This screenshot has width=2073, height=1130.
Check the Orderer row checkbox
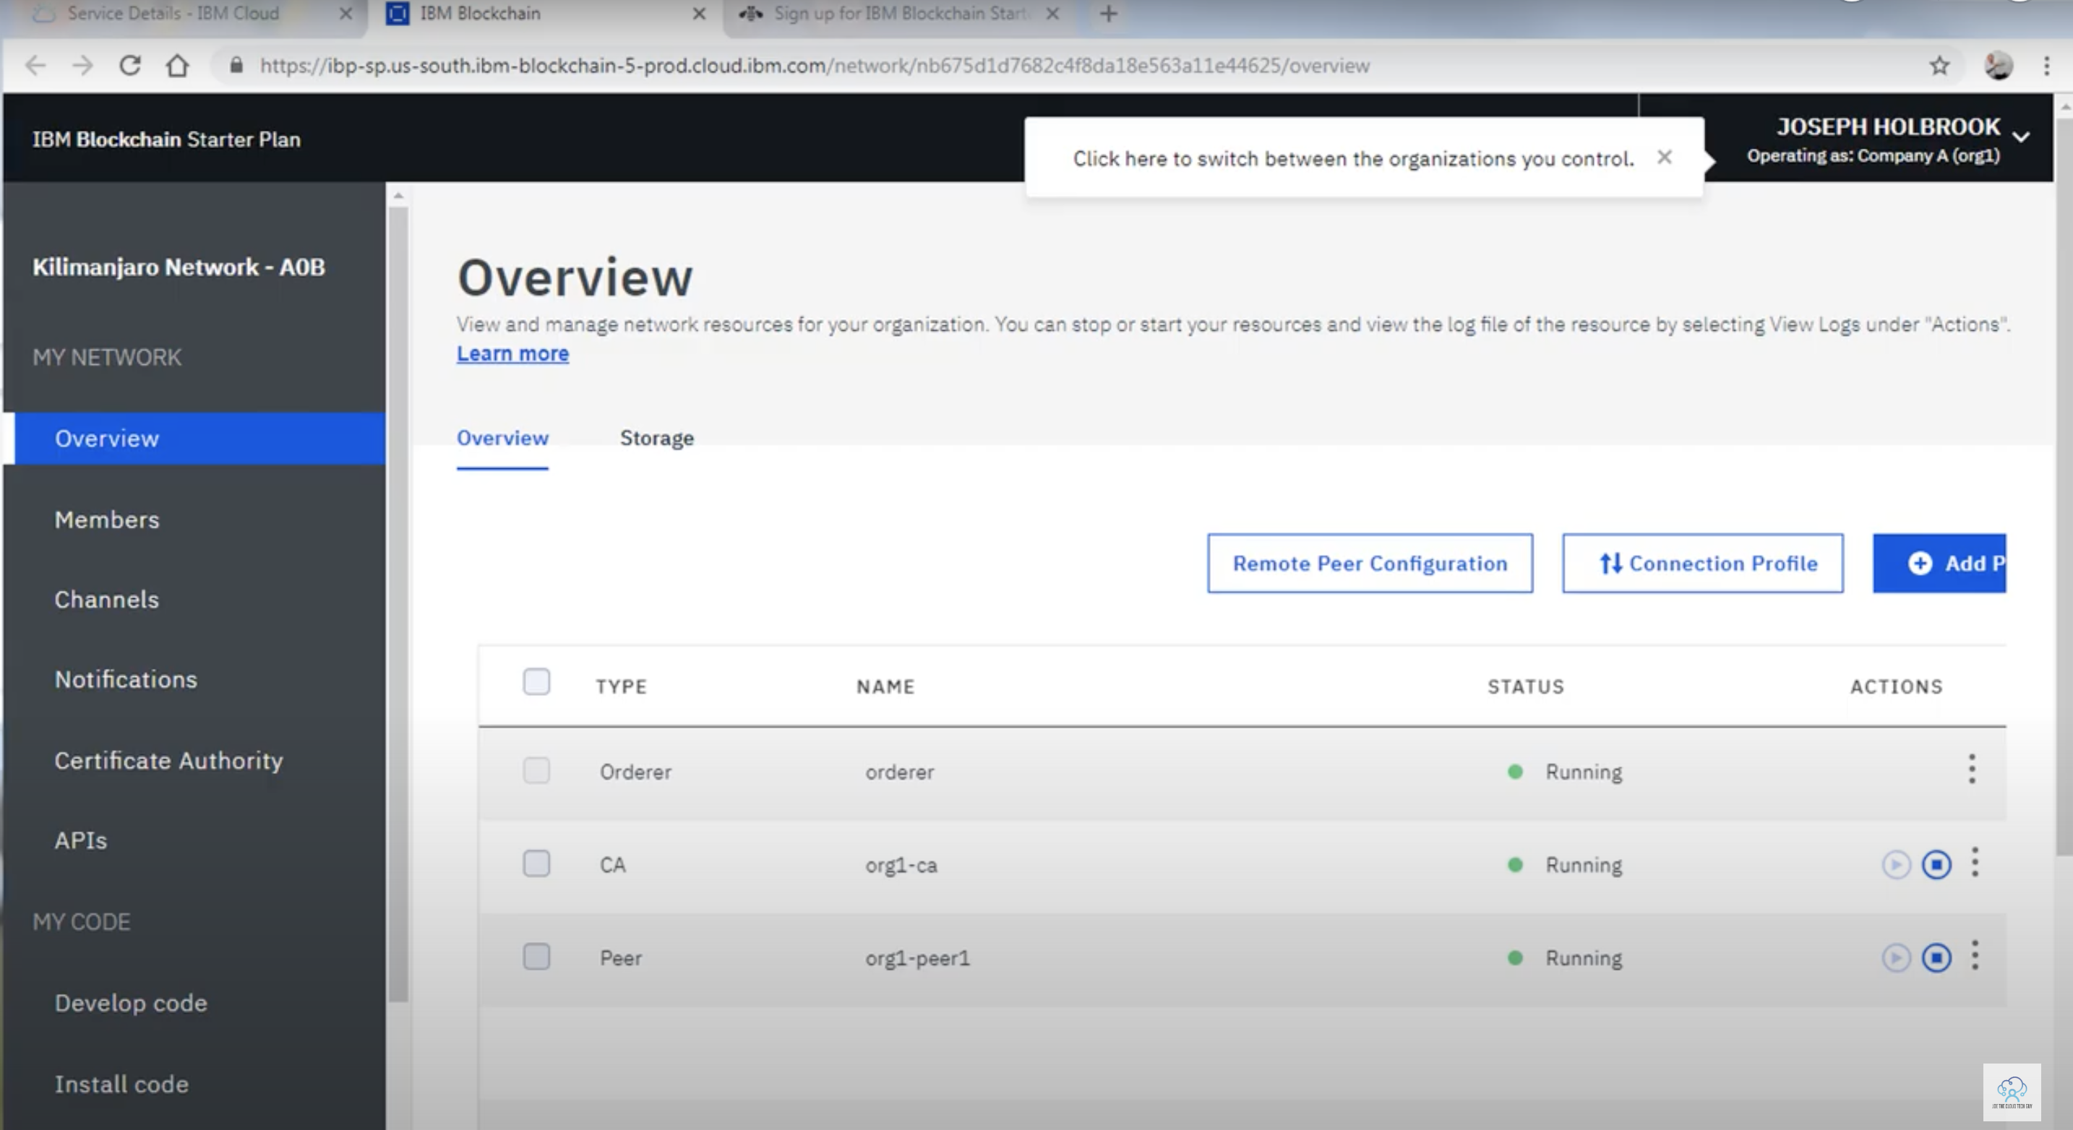[537, 770]
